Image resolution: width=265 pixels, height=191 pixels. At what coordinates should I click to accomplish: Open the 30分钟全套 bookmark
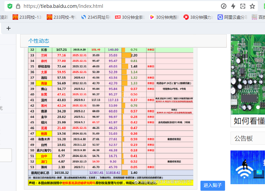(x=130, y=17)
